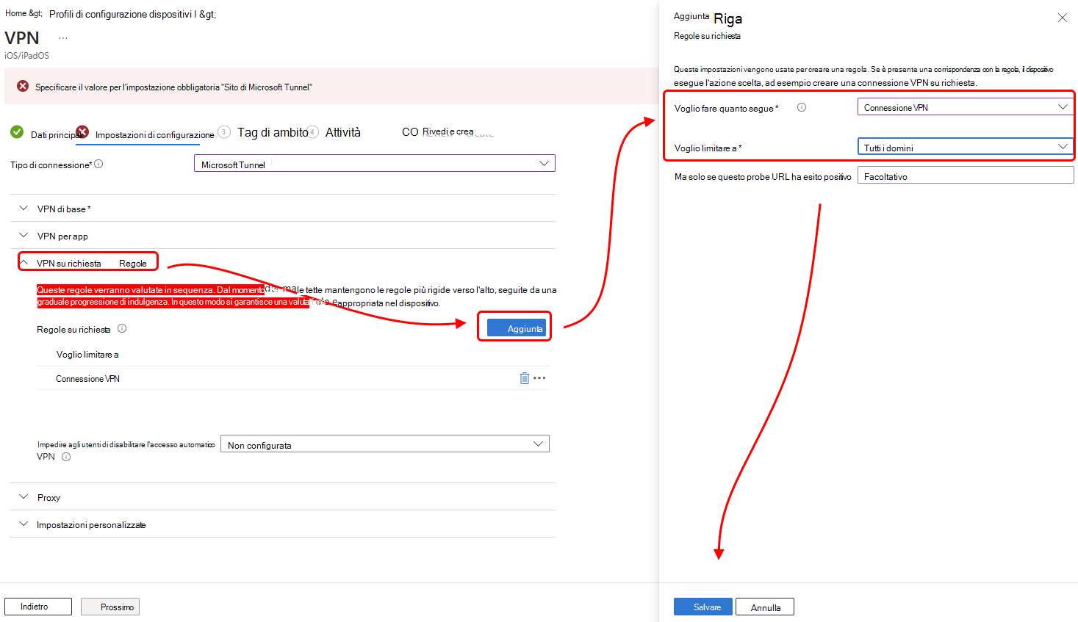Open the info tooltip under Impedire agli utenti VPN
The width and height of the screenshot is (1078, 622).
point(66,457)
